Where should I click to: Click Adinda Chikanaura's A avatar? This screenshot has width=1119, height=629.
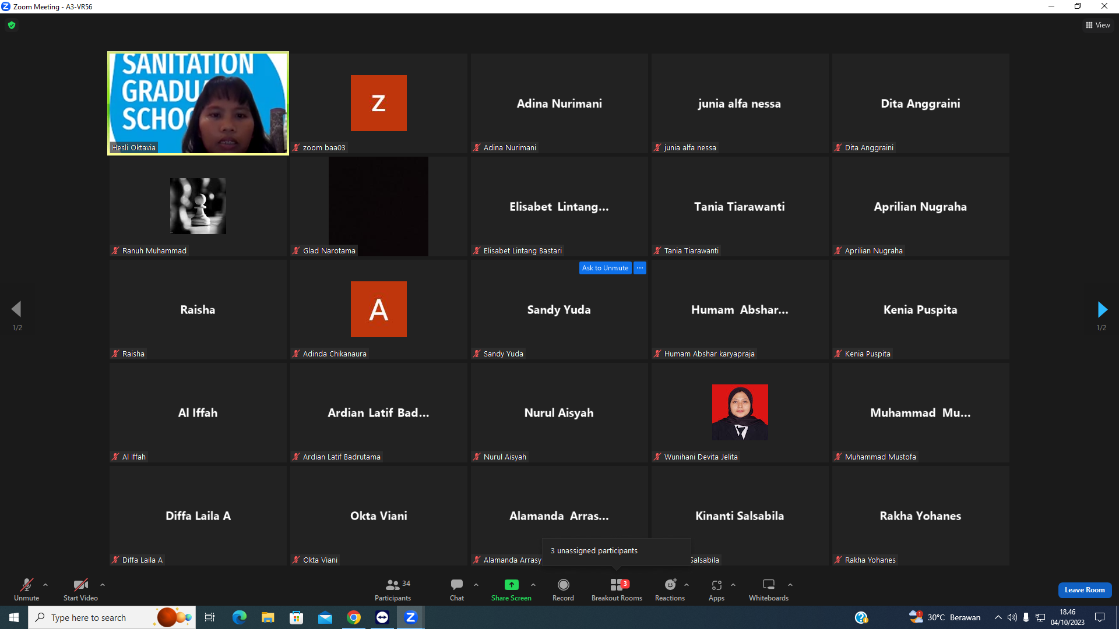[x=379, y=309]
